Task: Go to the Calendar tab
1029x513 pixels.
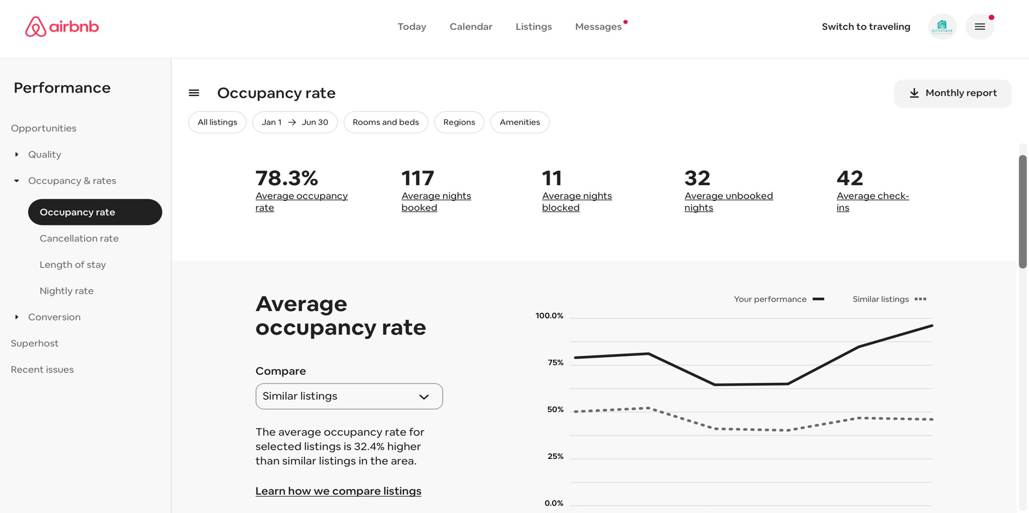Action: coord(471,27)
